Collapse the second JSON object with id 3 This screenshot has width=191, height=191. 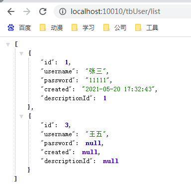[21, 116]
